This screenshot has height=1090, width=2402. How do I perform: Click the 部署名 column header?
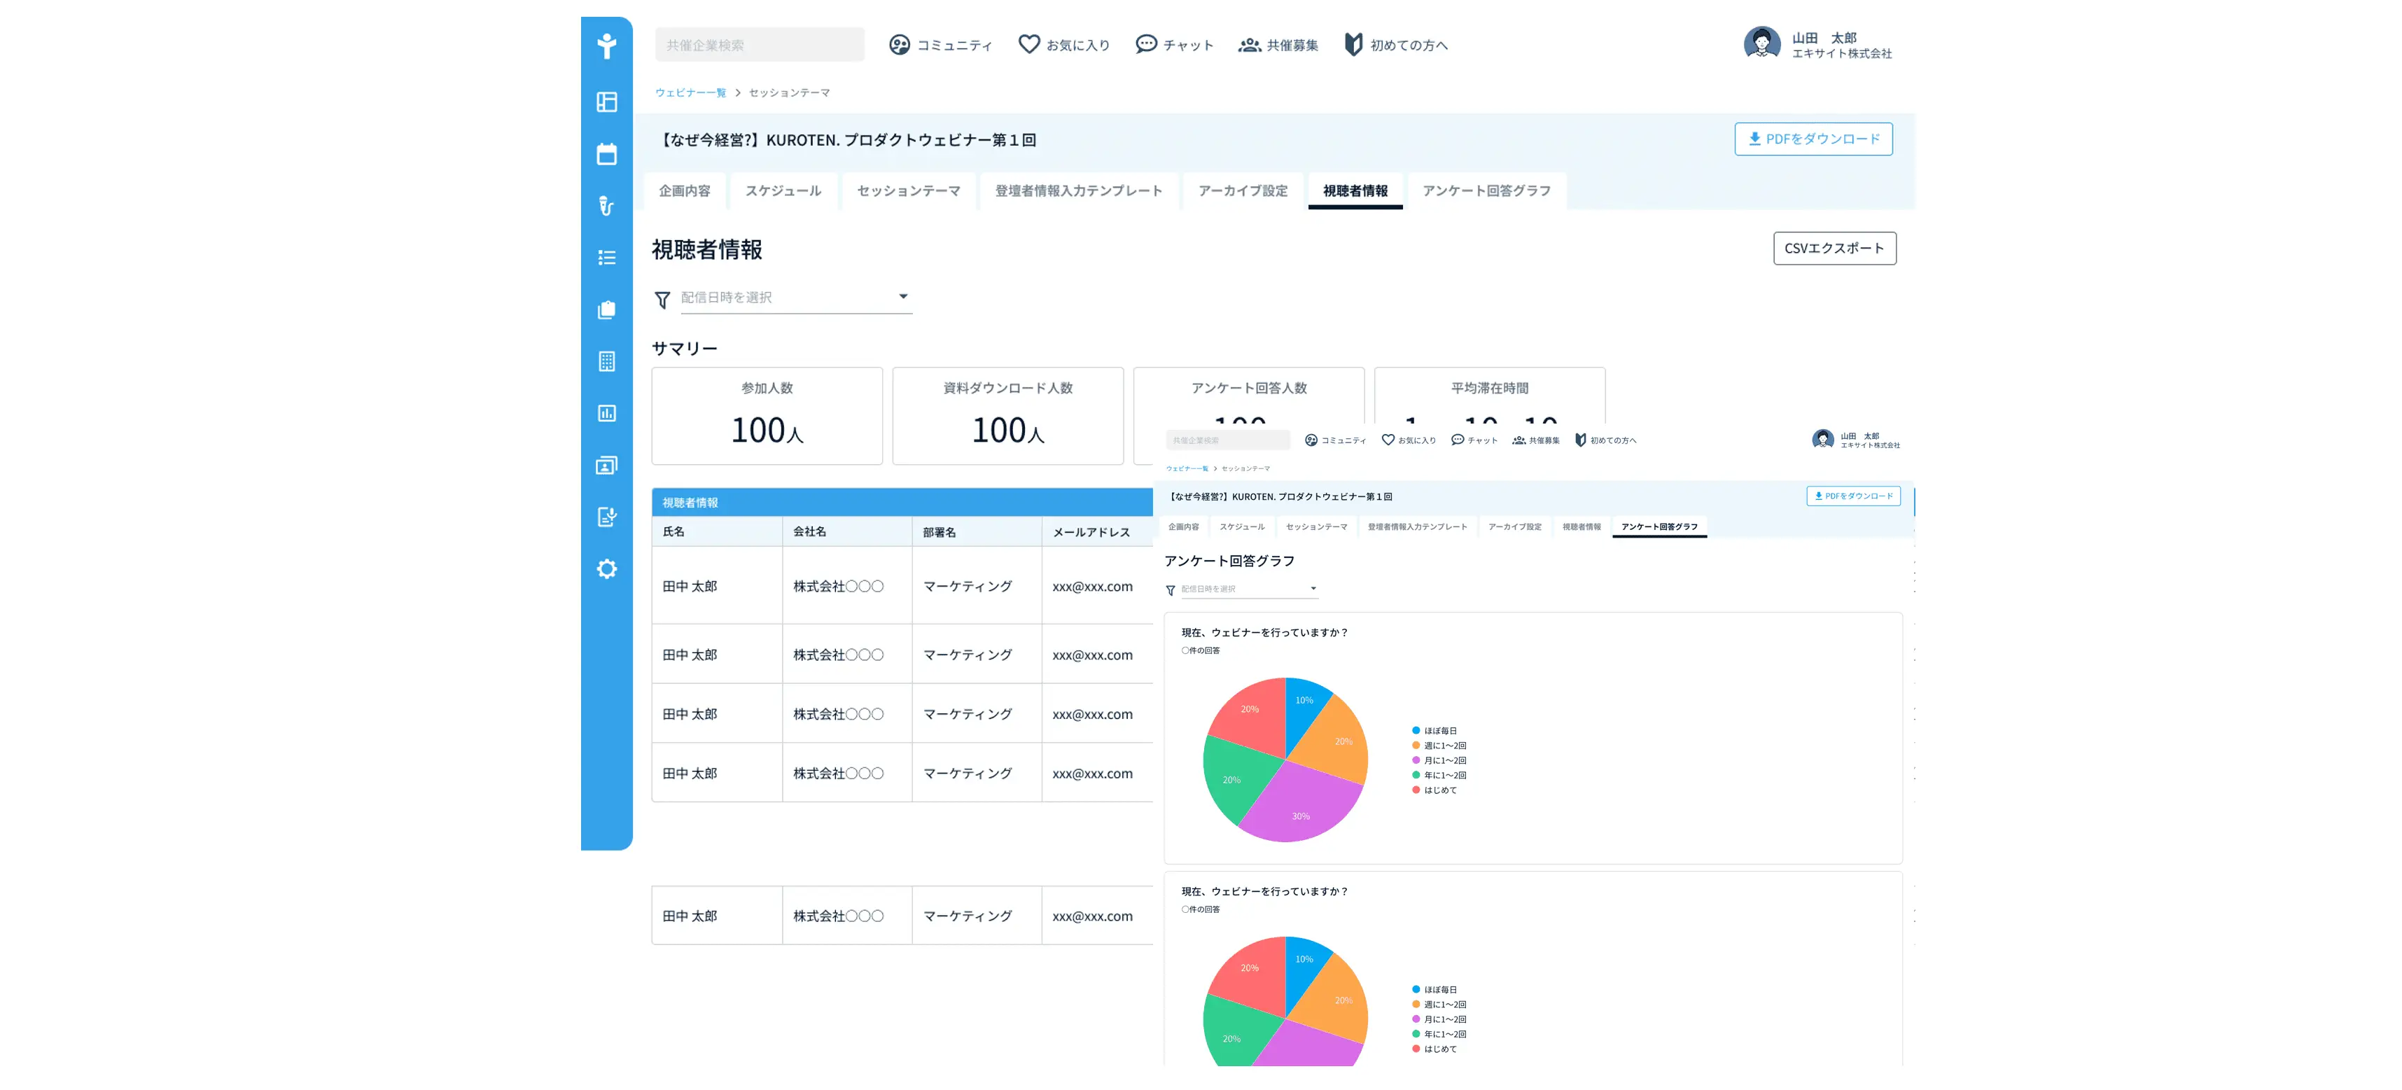tap(977, 531)
